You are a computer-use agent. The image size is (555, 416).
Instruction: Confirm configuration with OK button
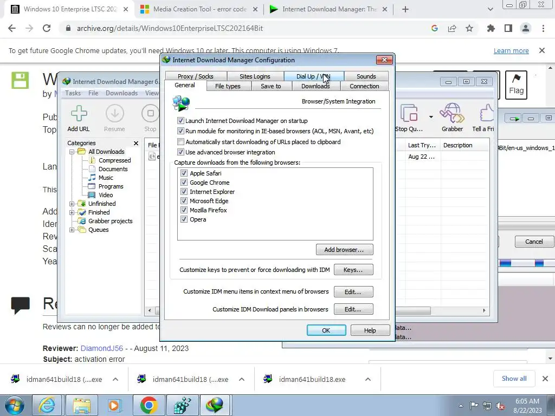click(326, 330)
